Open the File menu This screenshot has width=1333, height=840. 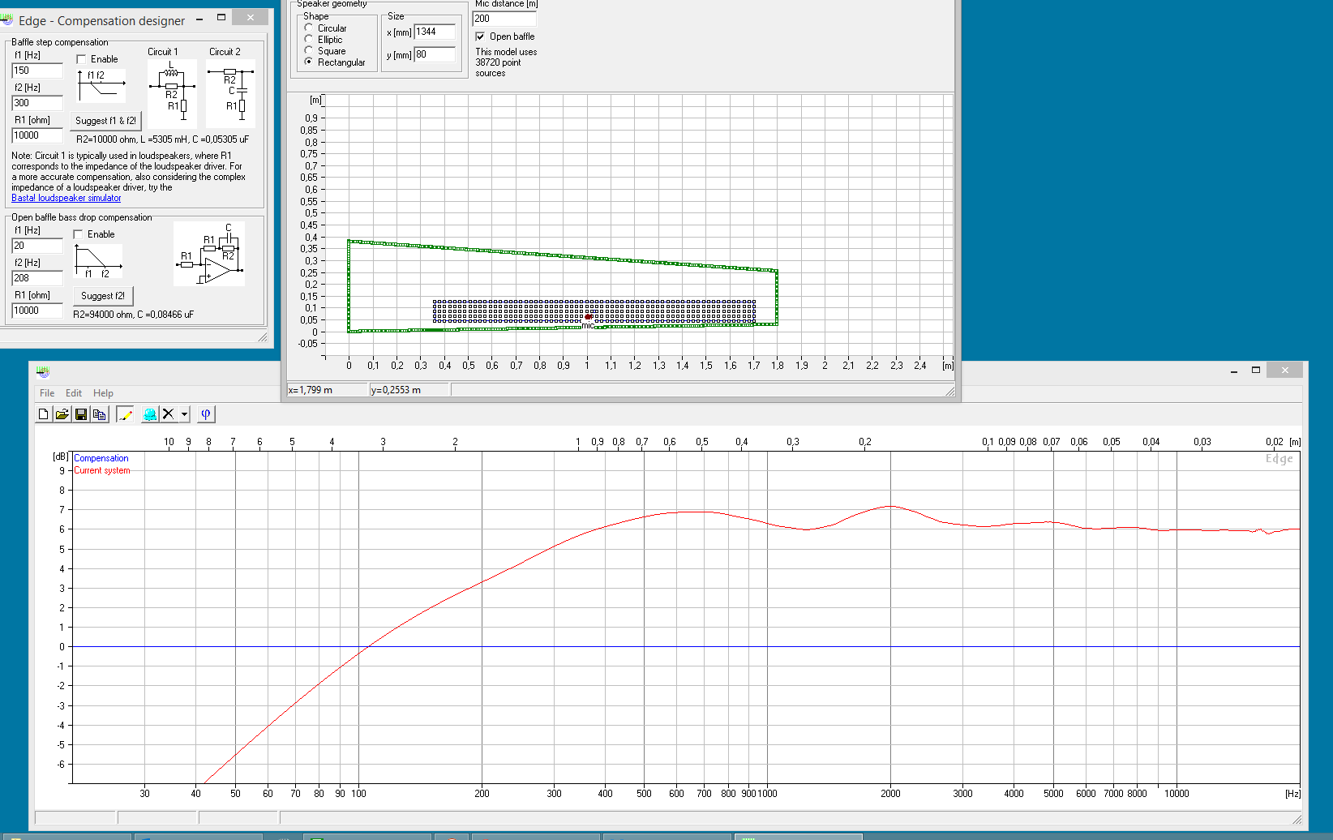point(47,393)
